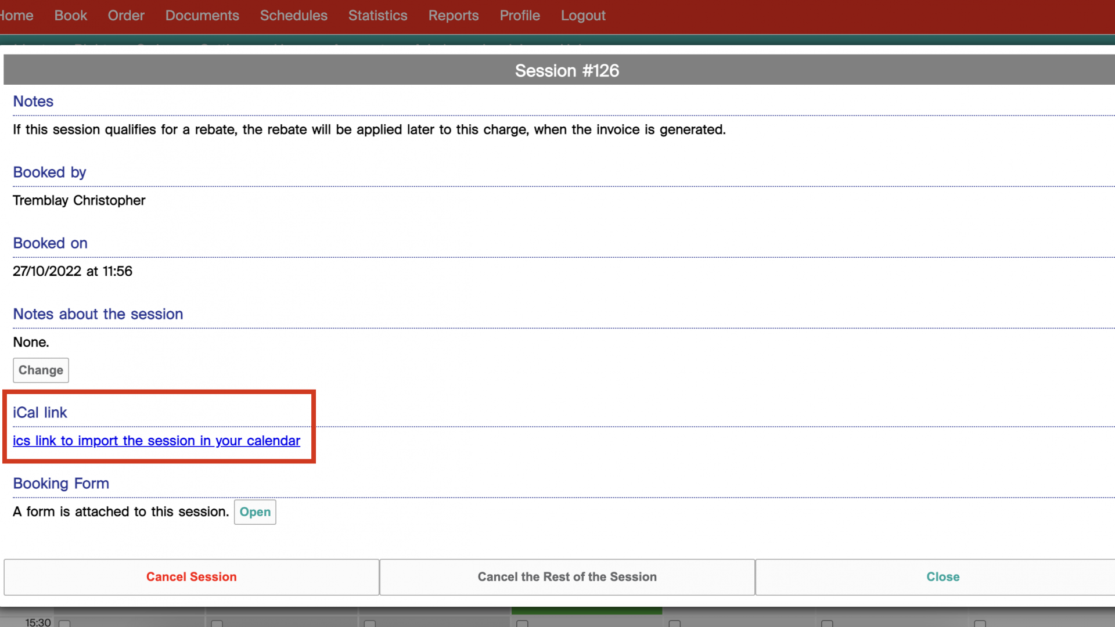Open the attached booking form
This screenshot has width=1115, height=627.
pyautogui.click(x=255, y=512)
